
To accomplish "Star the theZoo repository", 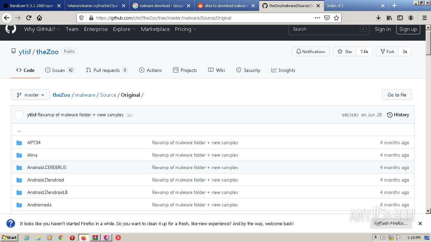I will (345, 51).
